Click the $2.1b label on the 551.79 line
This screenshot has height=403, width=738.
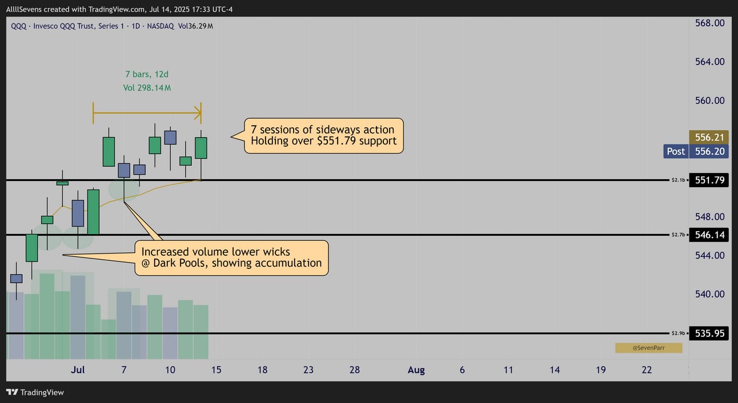pyautogui.click(x=677, y=180)
